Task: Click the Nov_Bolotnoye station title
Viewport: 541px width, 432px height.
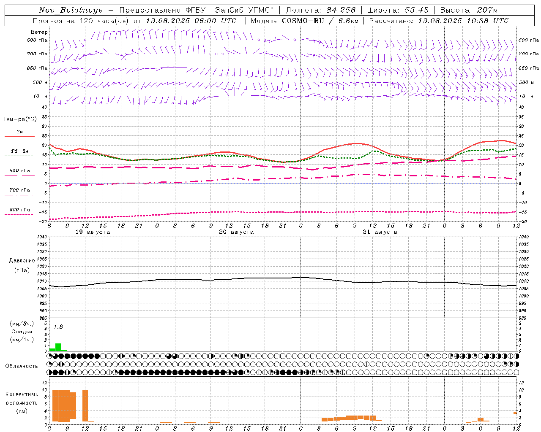Action: pyautogui.click(x=71, y=10)
